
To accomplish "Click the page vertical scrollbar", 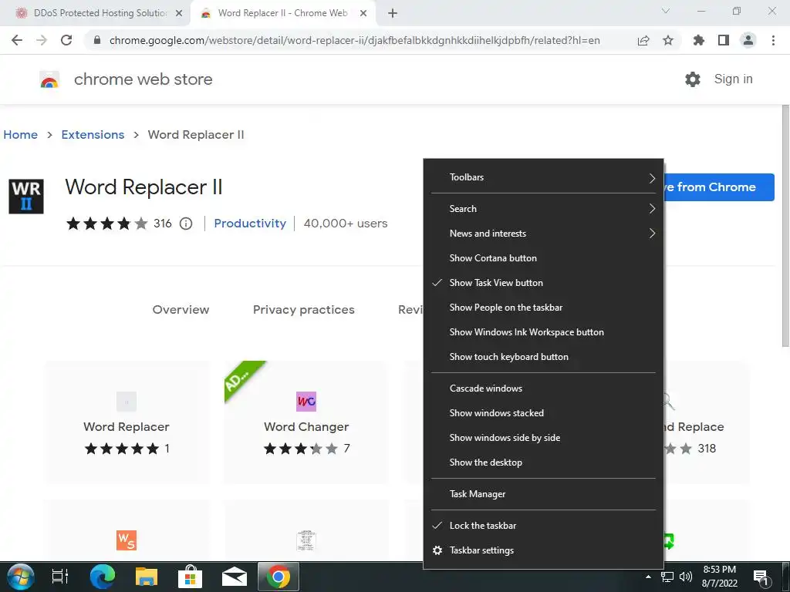I will pyautogui.click(x=785, y=226).
